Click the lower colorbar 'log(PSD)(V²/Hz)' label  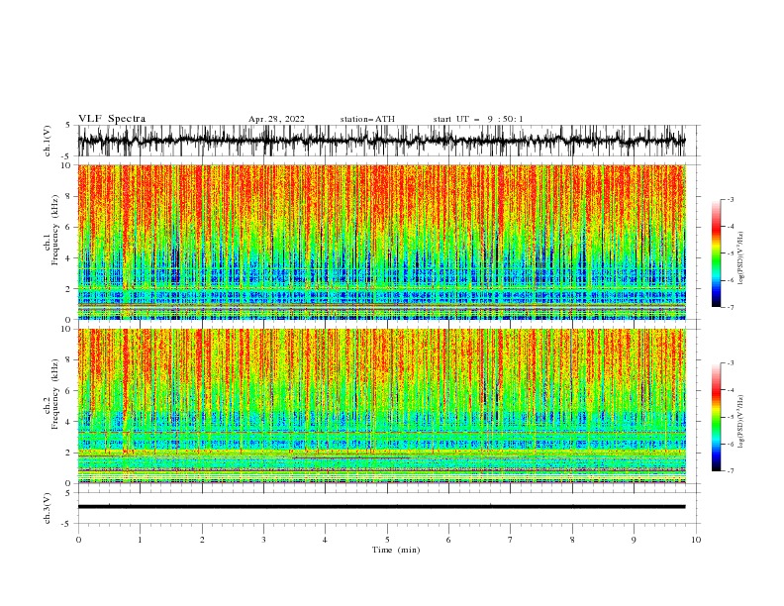point(740,422)
